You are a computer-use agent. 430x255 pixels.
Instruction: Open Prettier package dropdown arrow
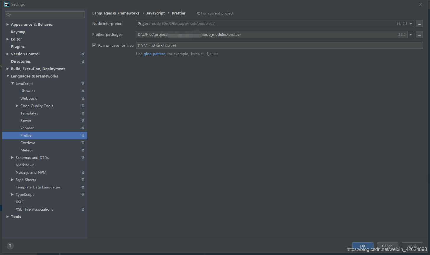(x=411, y=35)
